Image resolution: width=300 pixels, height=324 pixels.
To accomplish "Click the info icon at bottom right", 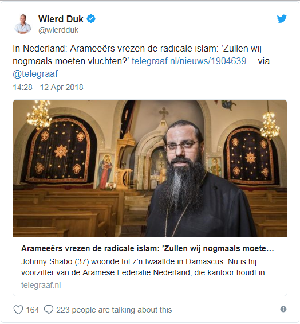I will tap(283, 309).
